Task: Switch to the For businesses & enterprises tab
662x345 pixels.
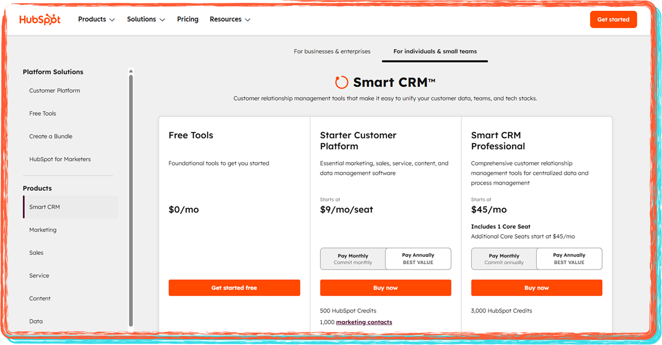Action: [x=332, y=51]
